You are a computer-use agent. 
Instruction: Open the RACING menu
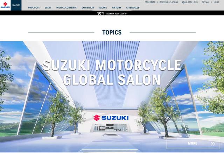pyautogui.click(x=103, y=8)
